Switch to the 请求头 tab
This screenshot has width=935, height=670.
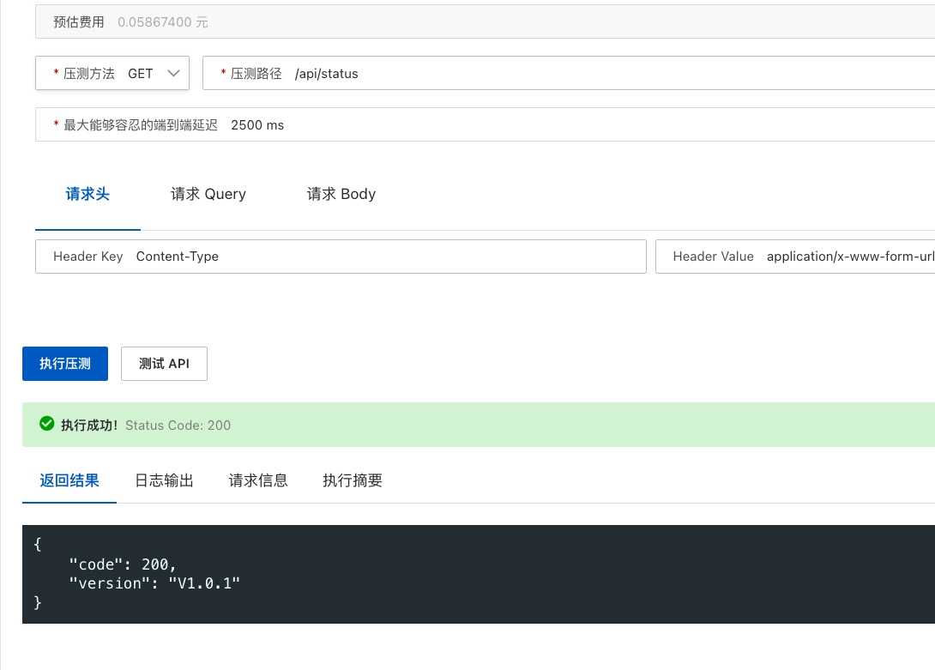click(x=87, y=195)
